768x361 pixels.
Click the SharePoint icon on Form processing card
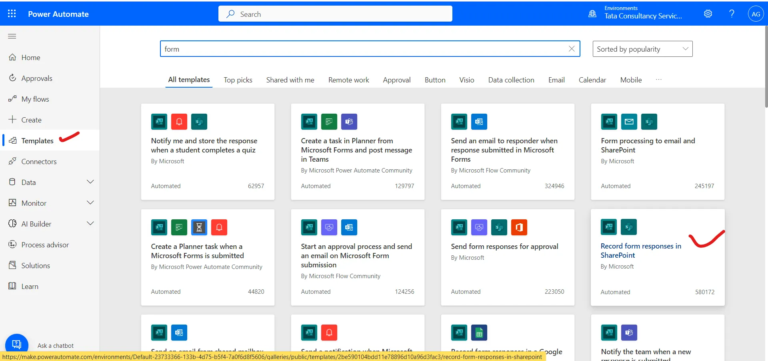[x=649, y=122]
